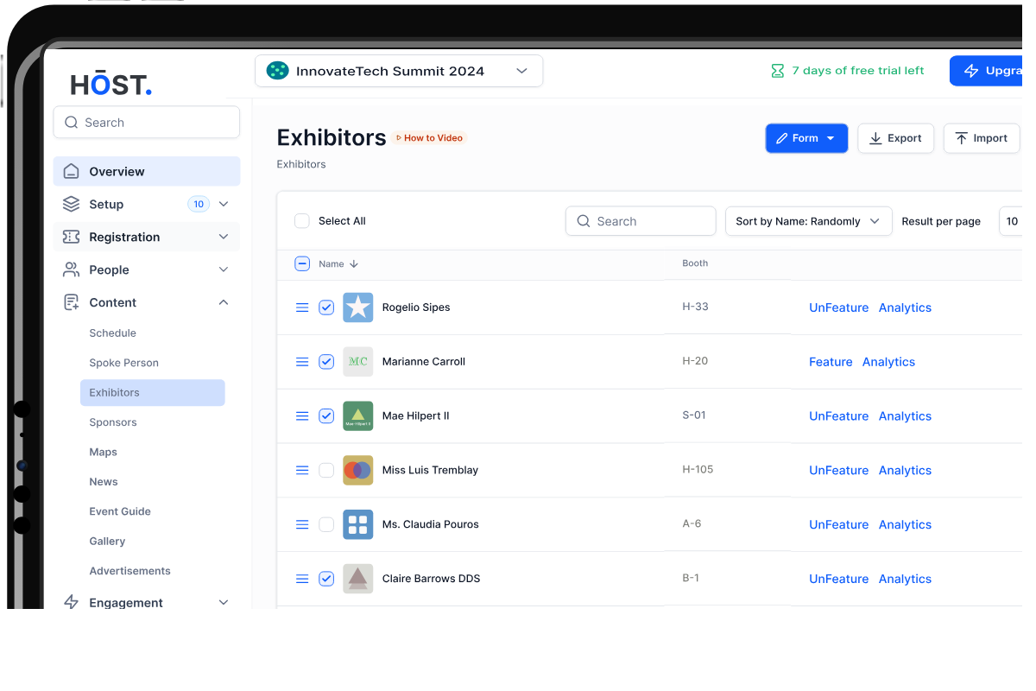Toggle the Select All checkbox
The height and width of the screenshot is (691, 1036).
coord(302,221)
